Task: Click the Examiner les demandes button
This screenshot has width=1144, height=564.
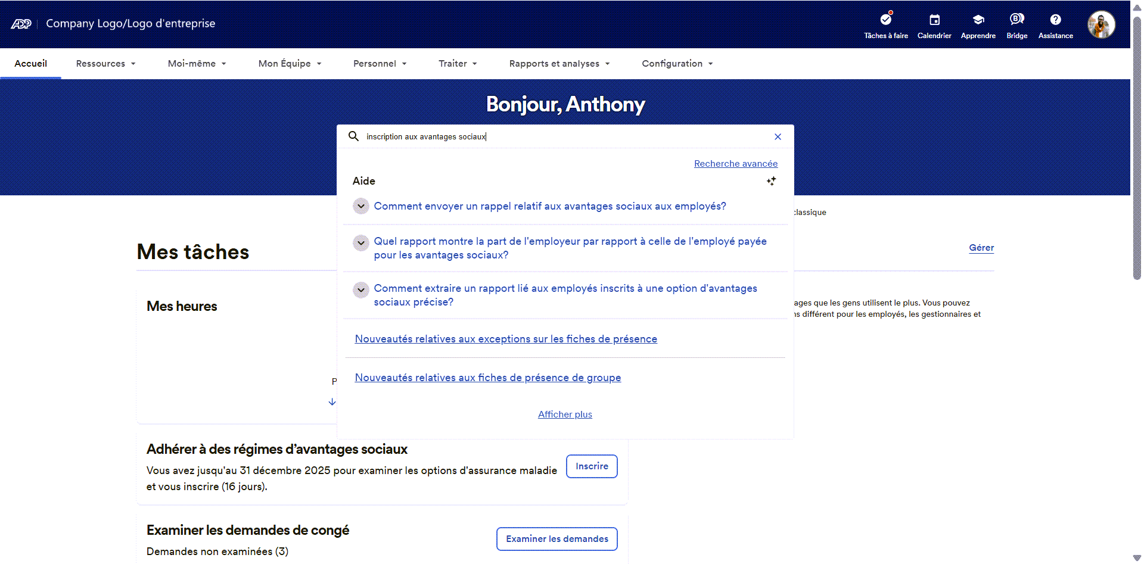Action: (x=557, y=538)
